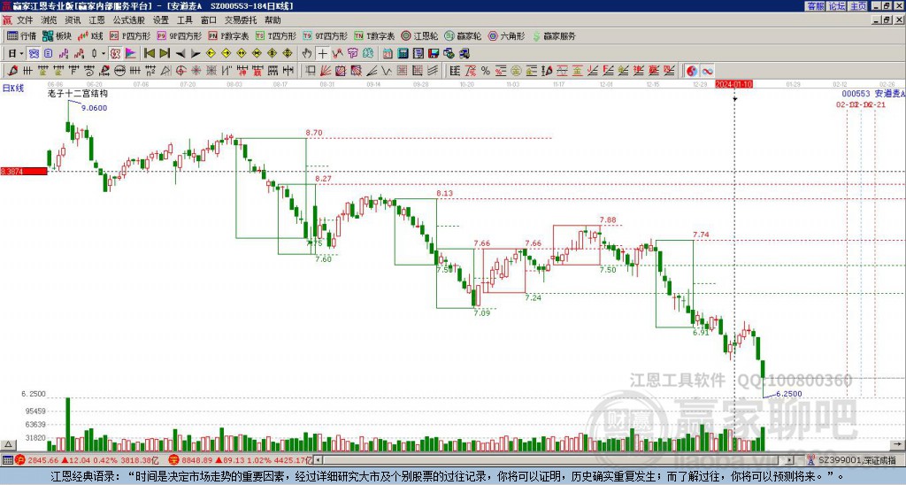
Task: Jump to last bar icon
Action: click(x=165, y=54)
